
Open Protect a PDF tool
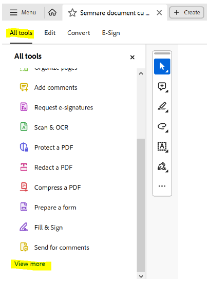(53, 147)
